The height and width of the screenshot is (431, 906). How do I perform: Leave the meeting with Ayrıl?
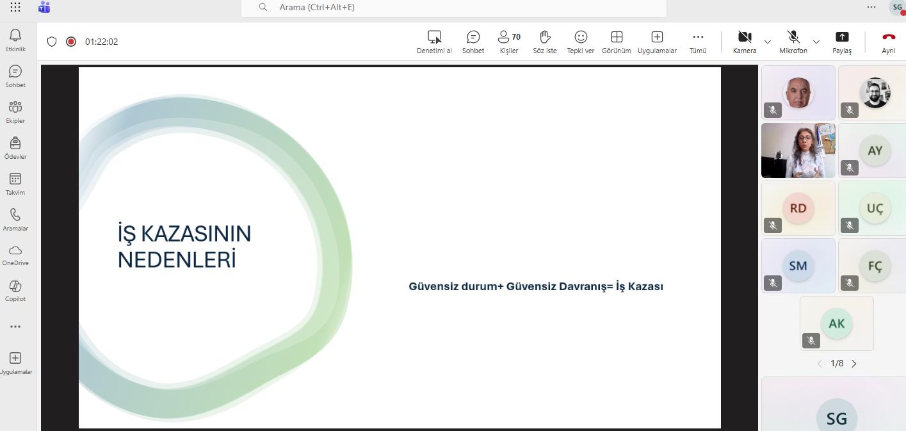889,42
